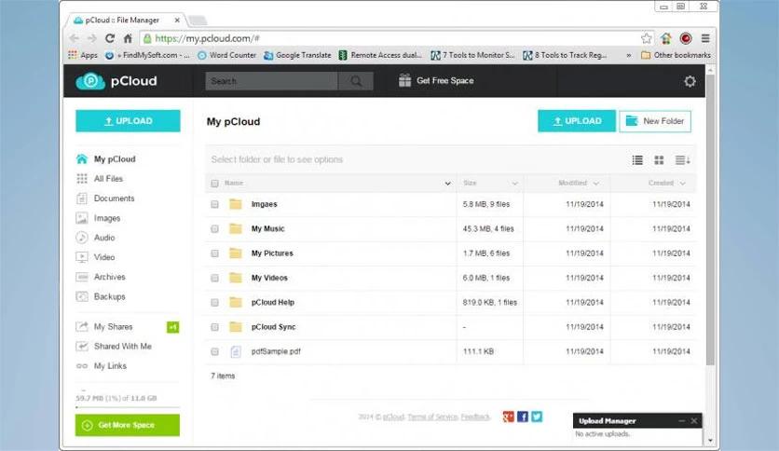Click the Name column sort arrow
The width and height of the screenshot is (779, 451).
pyautogui.click(x=447, y=184)
